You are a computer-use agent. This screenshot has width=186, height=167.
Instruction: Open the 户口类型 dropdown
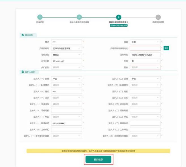67,67
